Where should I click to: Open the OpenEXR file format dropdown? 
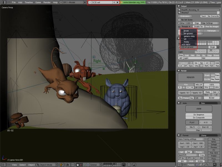(188, 155)
